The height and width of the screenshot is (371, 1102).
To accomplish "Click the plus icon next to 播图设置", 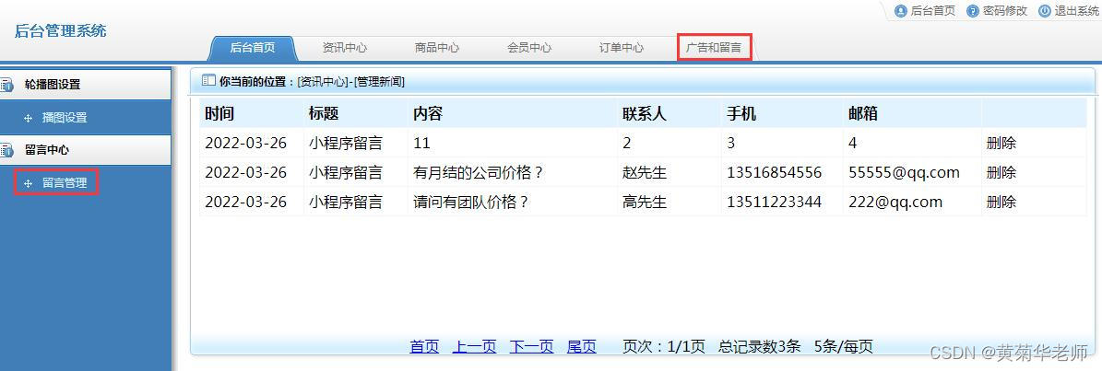I will coord(28,119).
